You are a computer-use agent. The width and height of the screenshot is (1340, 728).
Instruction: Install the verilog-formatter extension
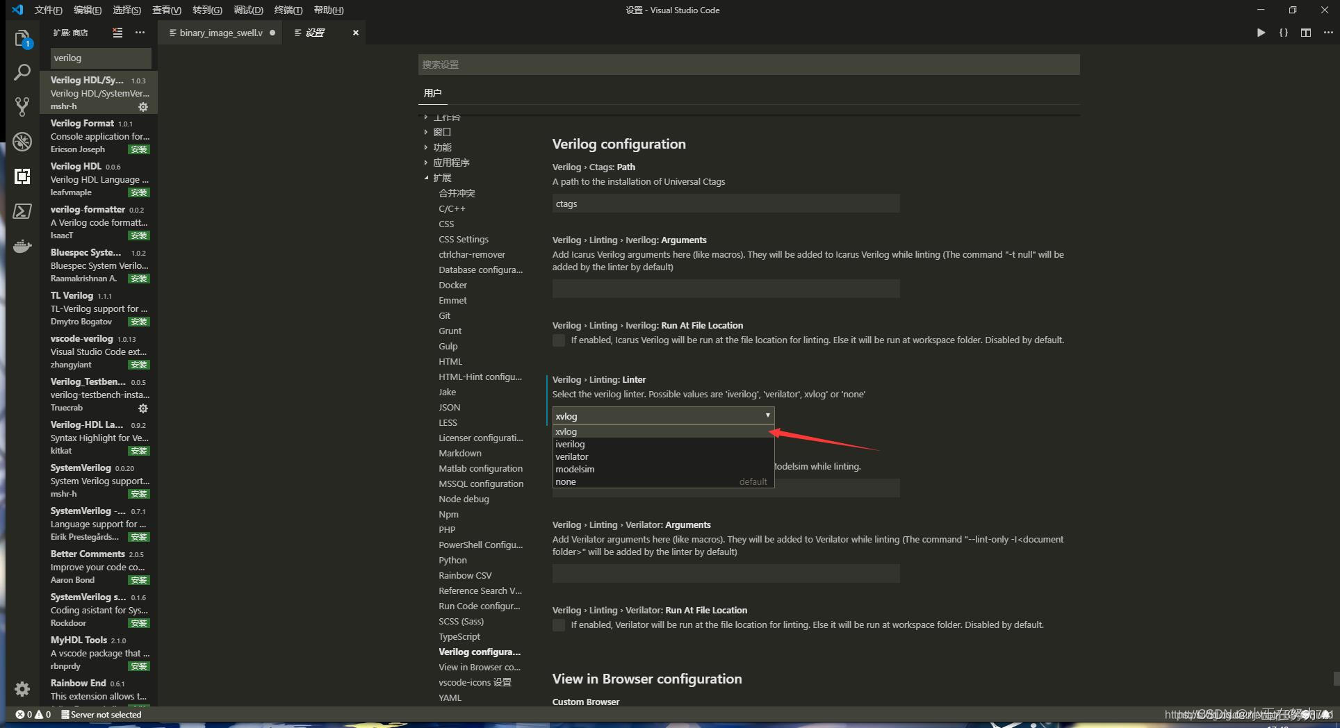139,236
